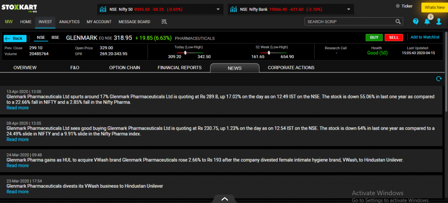Open the help question mark icon

click(x=416, y=21)
